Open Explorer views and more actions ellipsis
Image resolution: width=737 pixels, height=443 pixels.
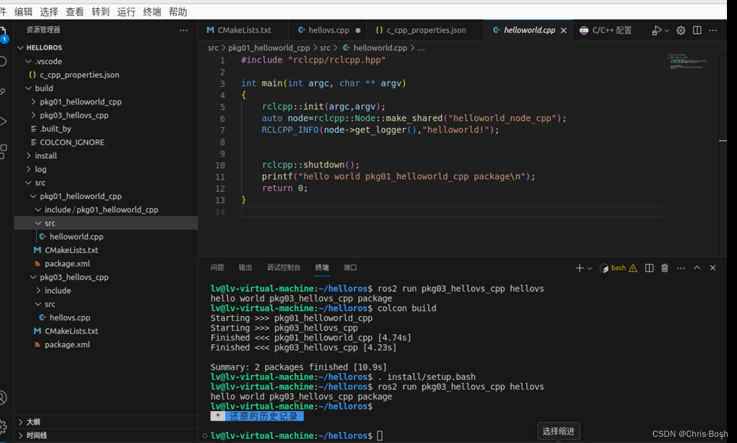(183, 30)
